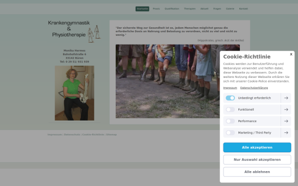The height and width of the screenshot is (186, 298).
Task: Open footer Cookie-Richtlinie link
Action: coord(93,134)
